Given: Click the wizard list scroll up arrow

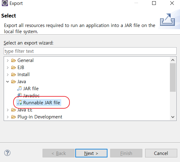Looking at the screenshot, I should pos(173,60).
